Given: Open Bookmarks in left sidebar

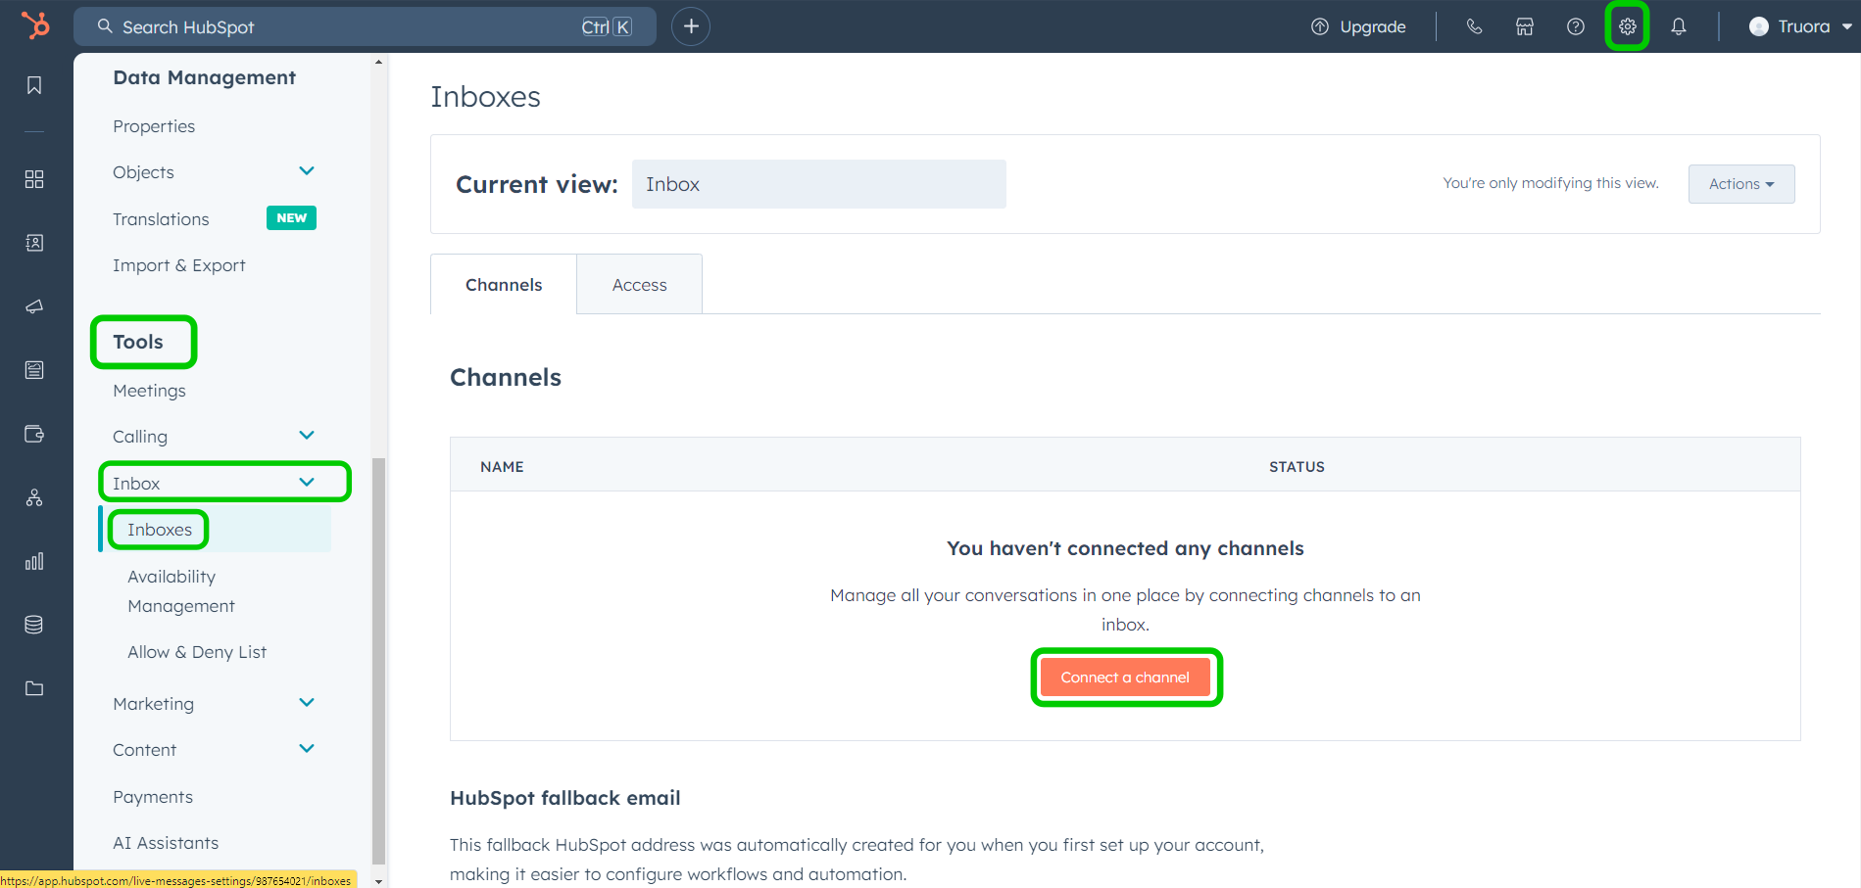Looking at the screenshot, I should coord(34,85).
